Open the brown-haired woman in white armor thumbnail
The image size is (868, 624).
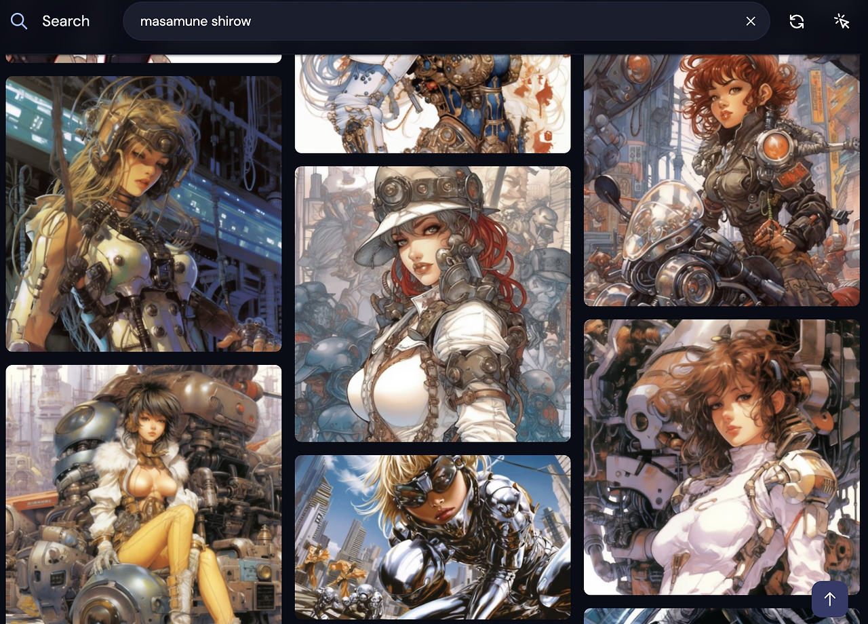coord(722,457)
